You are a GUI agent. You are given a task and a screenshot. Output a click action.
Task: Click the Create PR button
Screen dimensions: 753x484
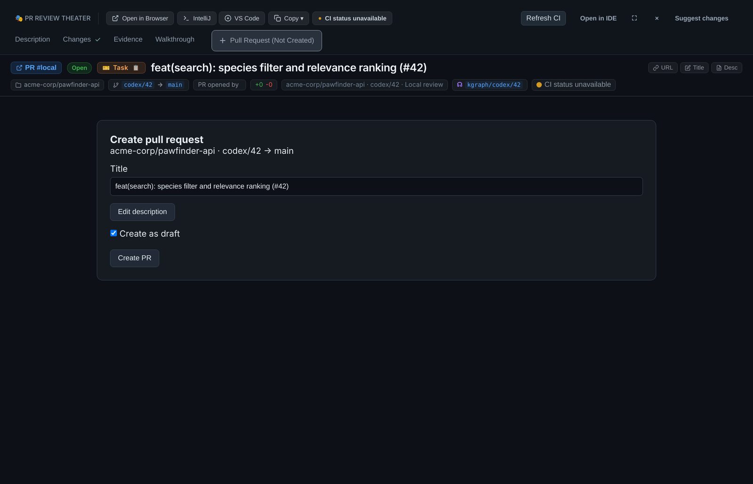coord(135,258)
